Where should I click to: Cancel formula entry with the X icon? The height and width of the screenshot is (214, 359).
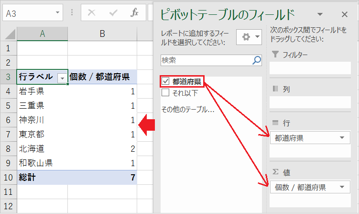pyautogui.click(x=92, y=12)
